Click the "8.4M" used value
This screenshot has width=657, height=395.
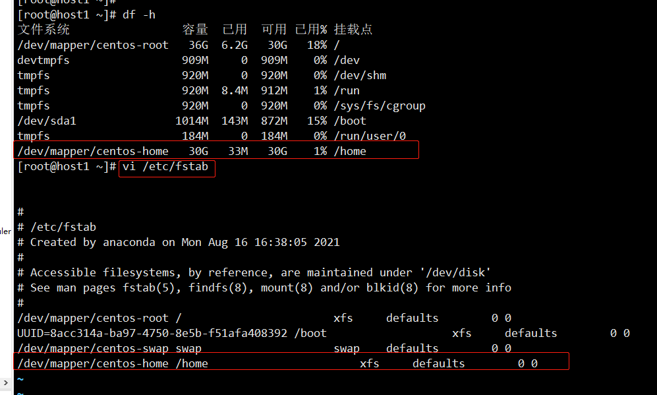(235, 90)
